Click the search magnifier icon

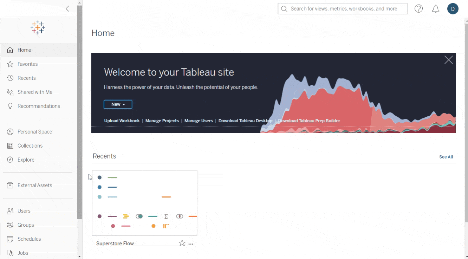click(284, 9)
